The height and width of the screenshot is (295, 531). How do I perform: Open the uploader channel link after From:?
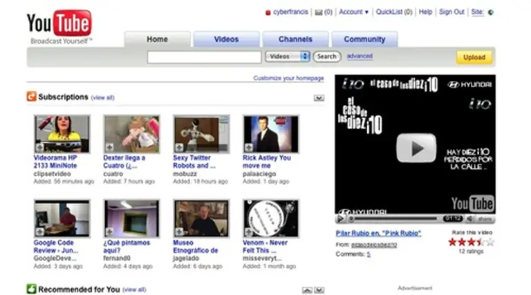(x=374, y=245)
